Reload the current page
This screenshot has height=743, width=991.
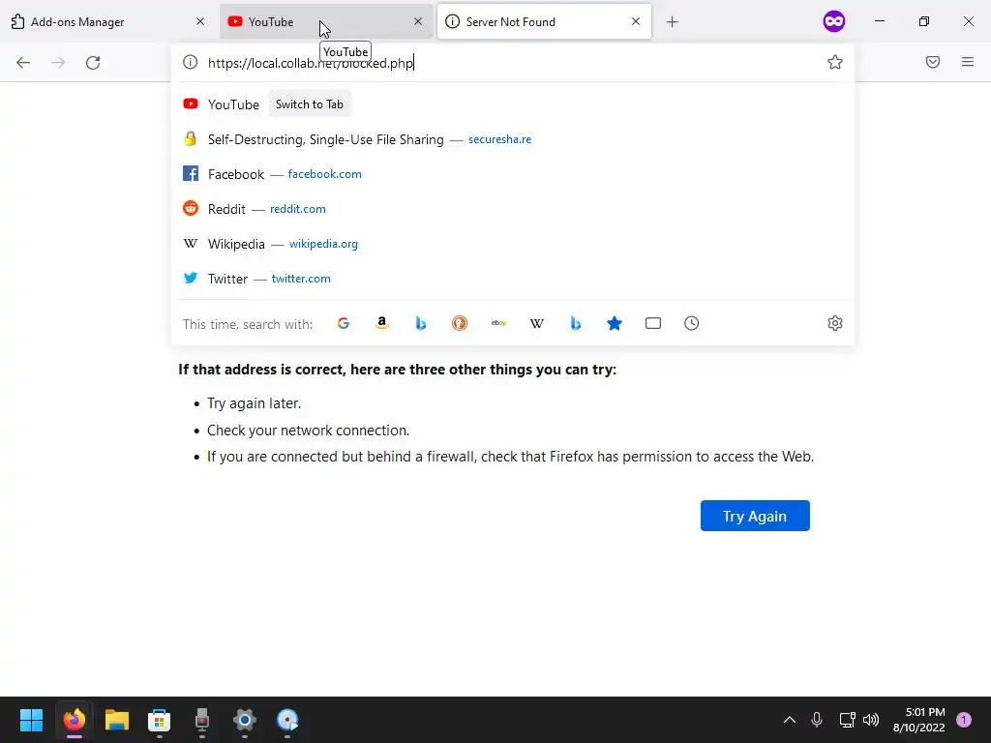click(93, 63)
